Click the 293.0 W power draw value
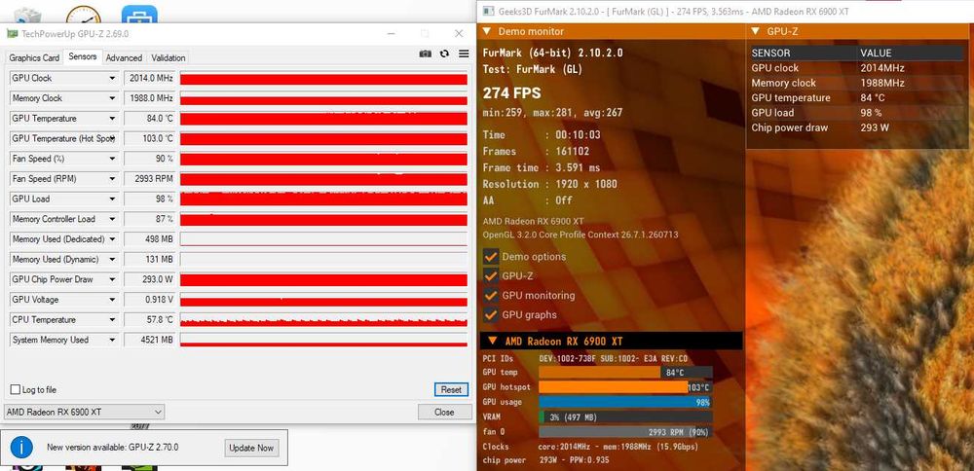This screenshot has height=471, width=974. pyautogui.click(x=150, y=280)
